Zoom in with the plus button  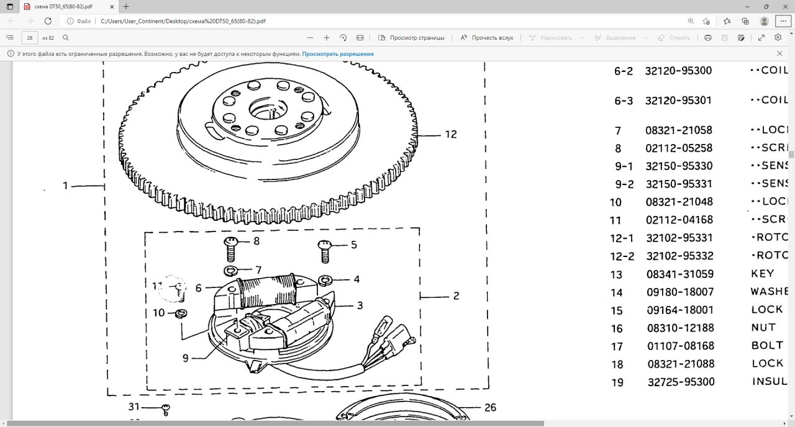coord(327,38)
